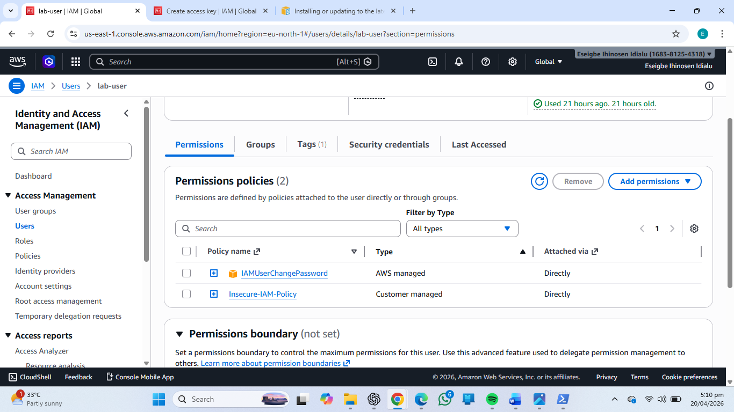734x412 pixels.
Task: Switch to the Tags tab
Action: pos(312,144)
